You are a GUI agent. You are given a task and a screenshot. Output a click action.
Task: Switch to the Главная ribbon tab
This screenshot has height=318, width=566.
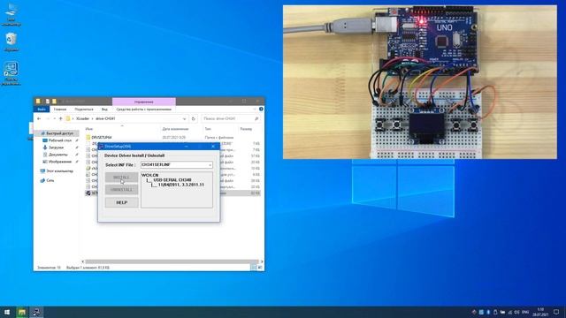coord(60,110)
